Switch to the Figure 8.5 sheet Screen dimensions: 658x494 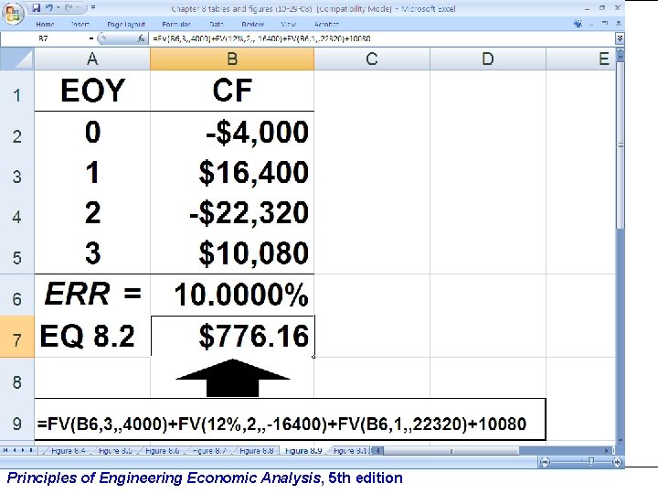click(x=115, y=451)
